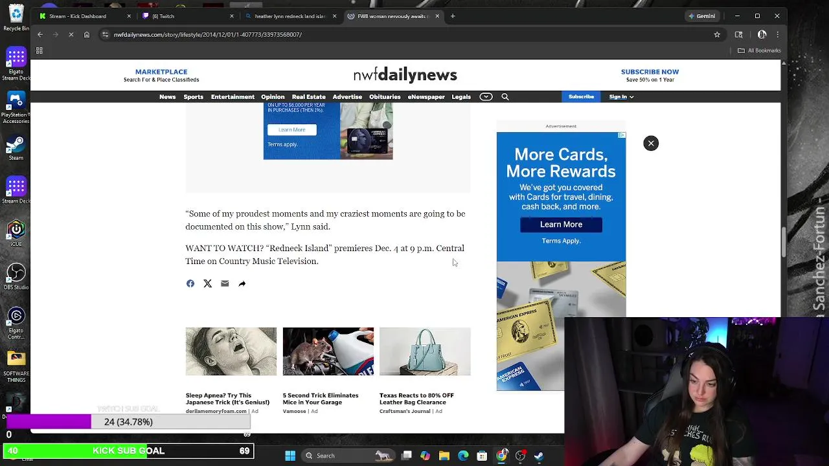Screen dimensions: 829x466
Task: Go back in Chrome
Action: (x=40, y=34)
